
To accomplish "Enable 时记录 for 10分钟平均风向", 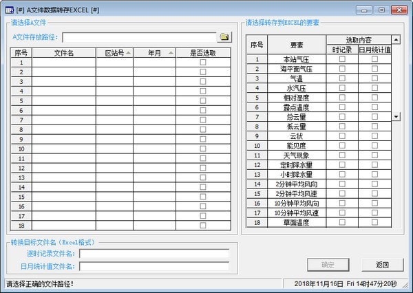I will pyautogui.click(x=342, y=203).
